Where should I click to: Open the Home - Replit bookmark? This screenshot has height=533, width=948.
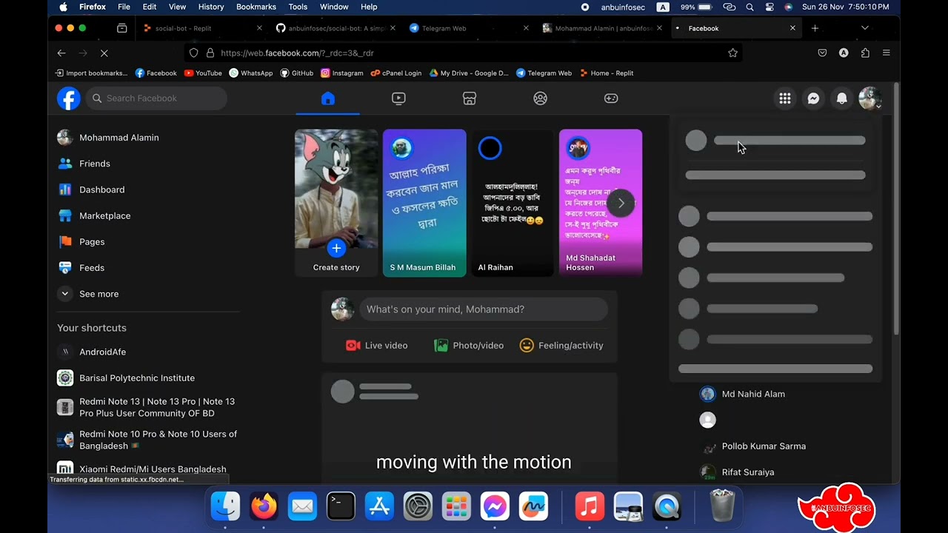[607, 73]
